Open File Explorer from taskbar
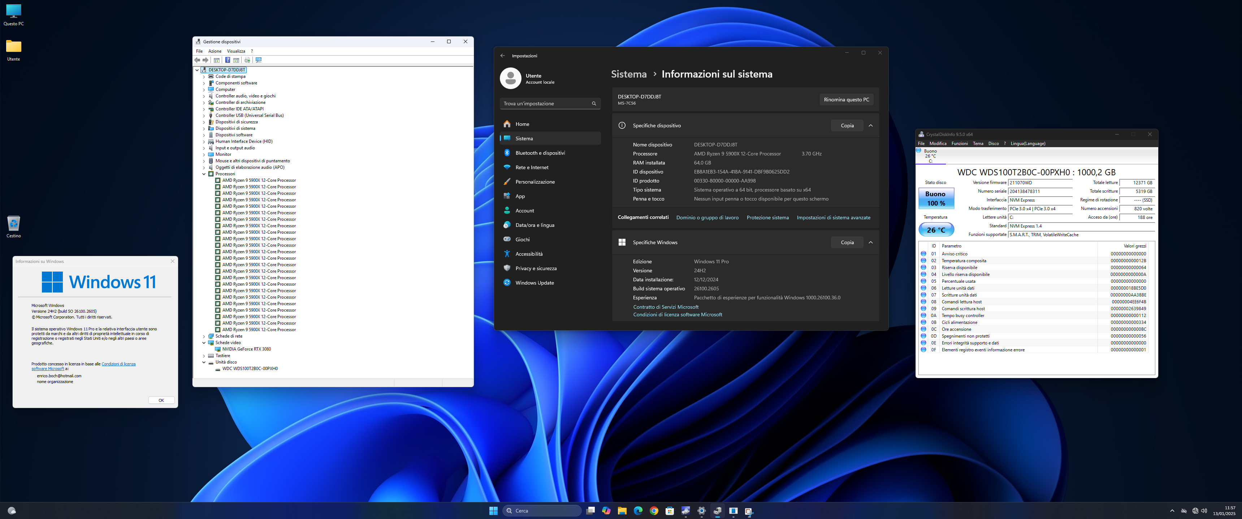This screenshot has width=1242, height=519. pyautogui.click(x=622, y=511)
